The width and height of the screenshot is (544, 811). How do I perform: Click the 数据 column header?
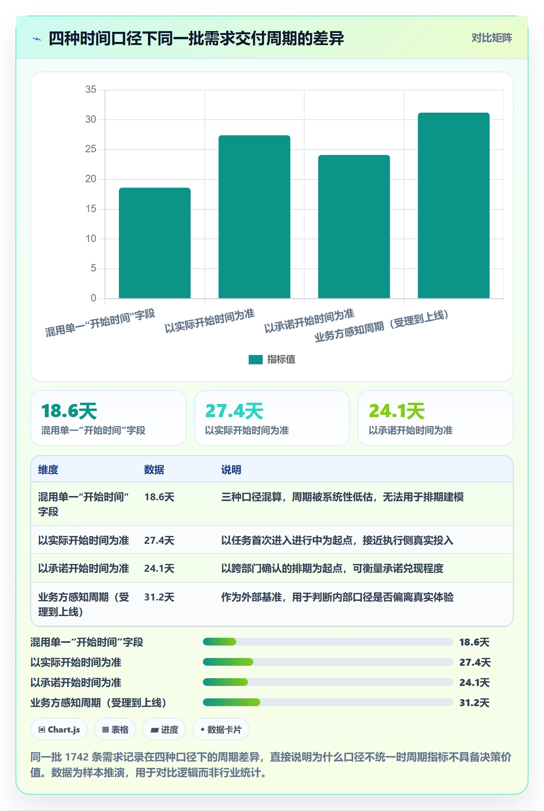click(x=154, y=470)
